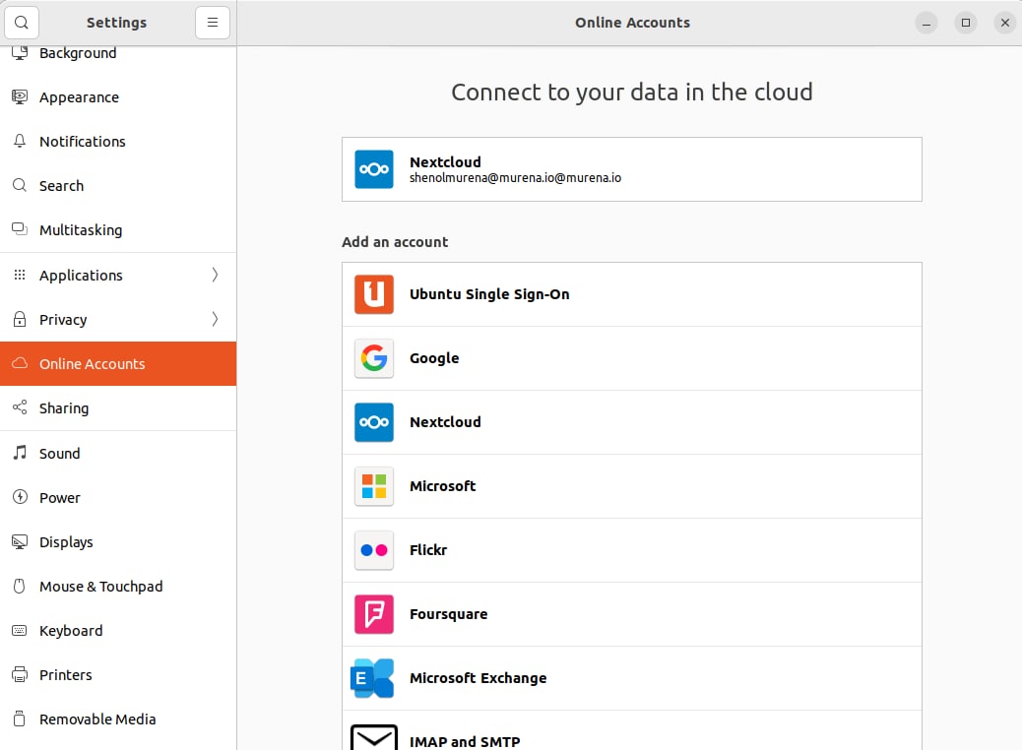The width and height of the screenshot is (1022, 750).
Task: Open the connected Nextcloud account entry
Action: click(x=631, y=169)
